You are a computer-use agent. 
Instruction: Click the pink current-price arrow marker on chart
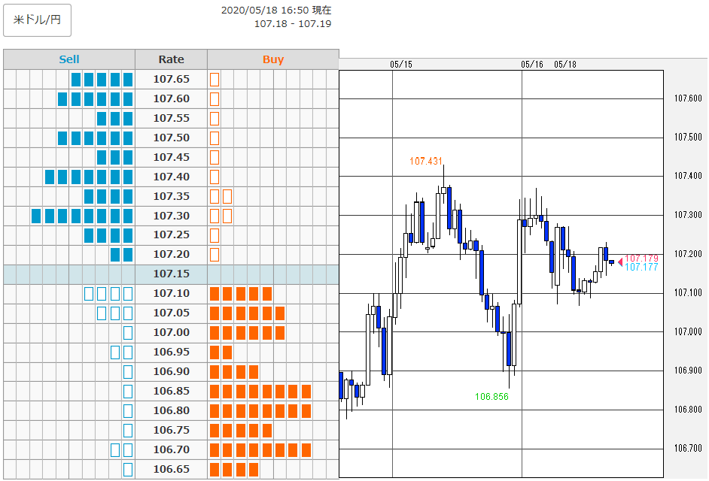(620, 262)
